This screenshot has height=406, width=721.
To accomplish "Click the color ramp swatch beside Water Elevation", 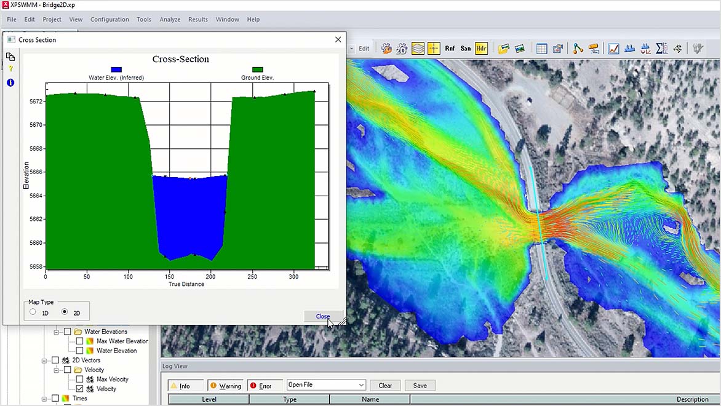I will click(x=90, y=350).
